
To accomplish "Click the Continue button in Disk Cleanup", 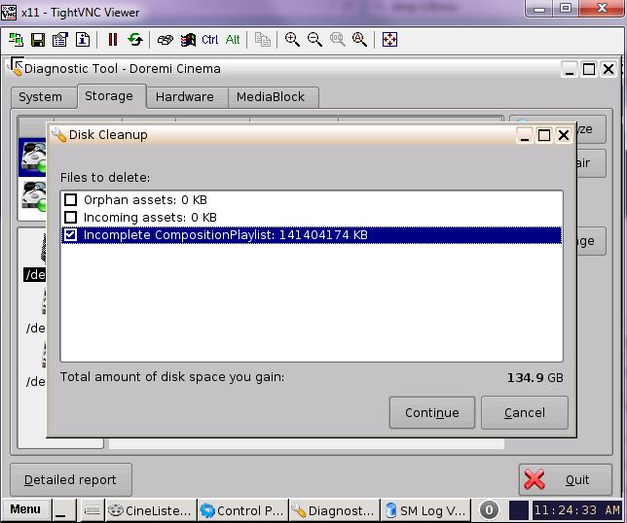I will [x=432, y=412].
